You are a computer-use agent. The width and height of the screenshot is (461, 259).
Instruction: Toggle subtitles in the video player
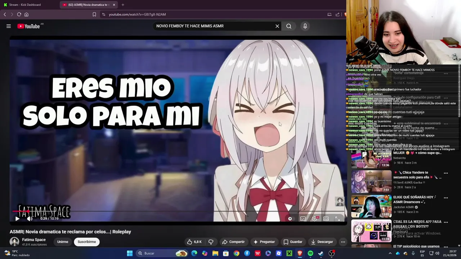click(303, 218)
